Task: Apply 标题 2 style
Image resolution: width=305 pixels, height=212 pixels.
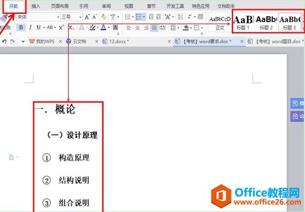Action: (x=266, y=23)
